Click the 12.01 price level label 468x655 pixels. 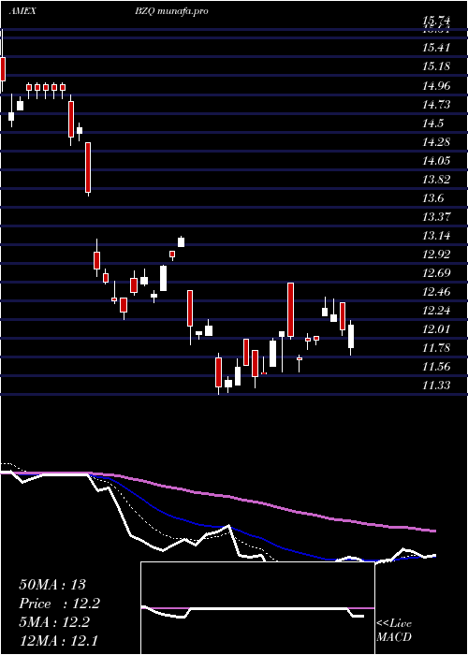(x=436, y=329)
